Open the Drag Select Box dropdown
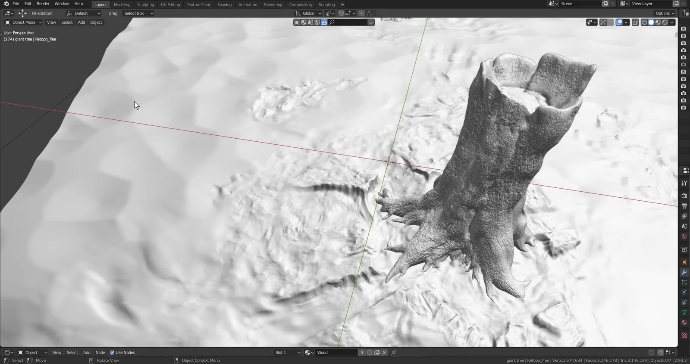 point(138,13)
